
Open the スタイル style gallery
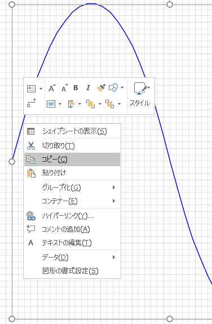tap(140, 95)
